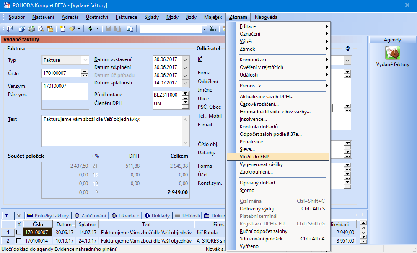Sort table by Splatno column header
The image size is (417, 253).
(87, 224)
